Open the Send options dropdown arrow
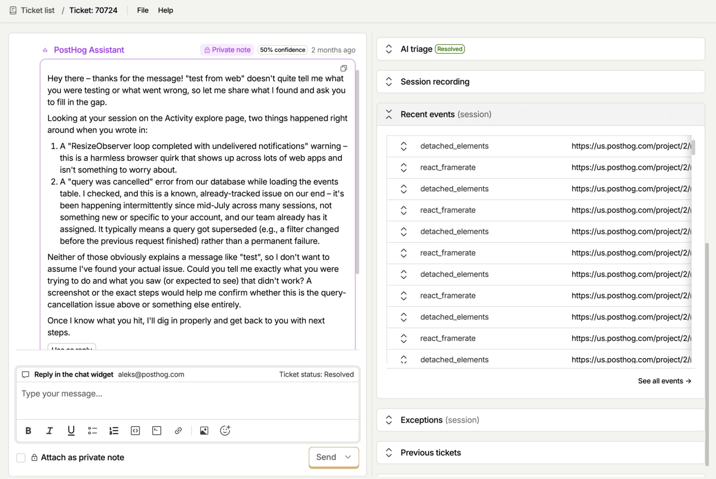 (348, 457)
